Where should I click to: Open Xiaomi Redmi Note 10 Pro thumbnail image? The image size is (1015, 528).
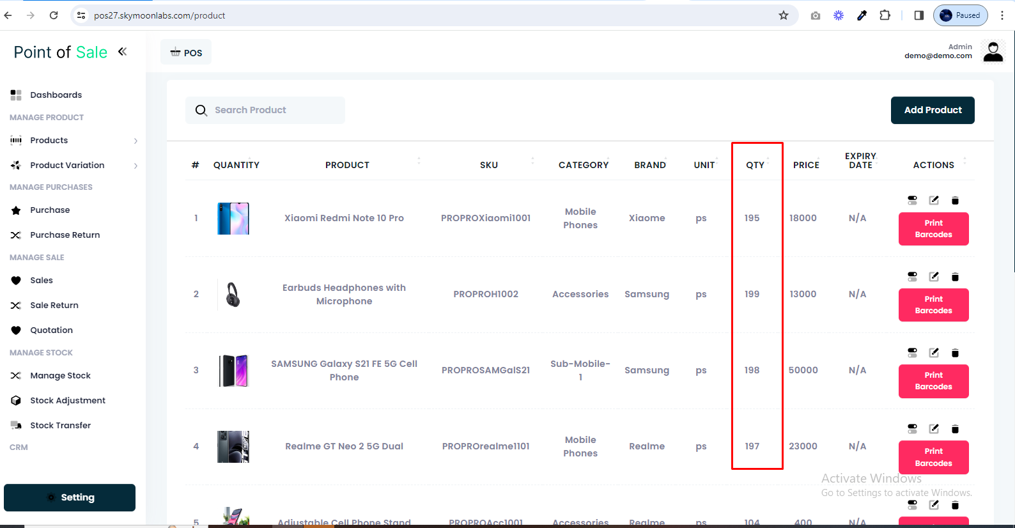[x=233, y=219]
